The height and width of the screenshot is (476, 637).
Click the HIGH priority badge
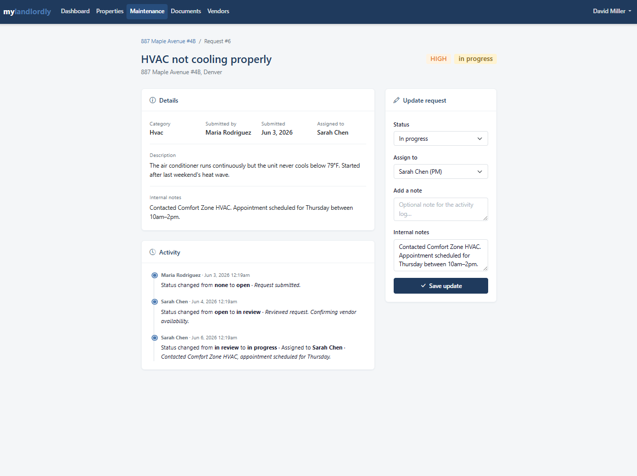click(x=438, y=59)
